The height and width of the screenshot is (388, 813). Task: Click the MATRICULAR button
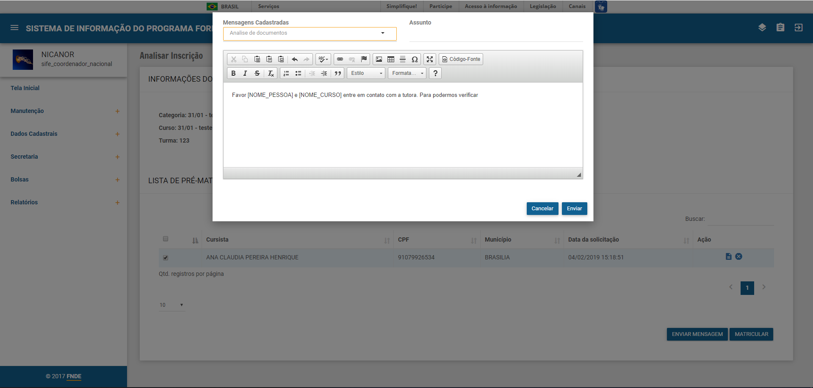[752, 334]
